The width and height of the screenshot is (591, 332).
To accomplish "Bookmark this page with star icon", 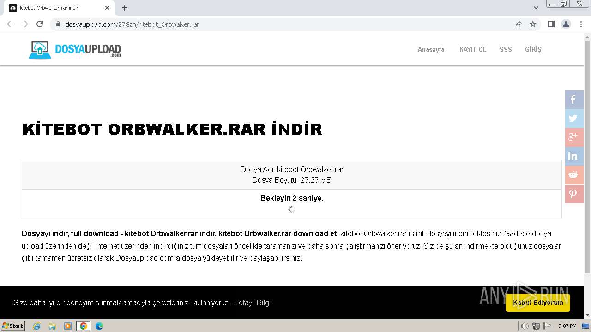I will coord(533,24).
